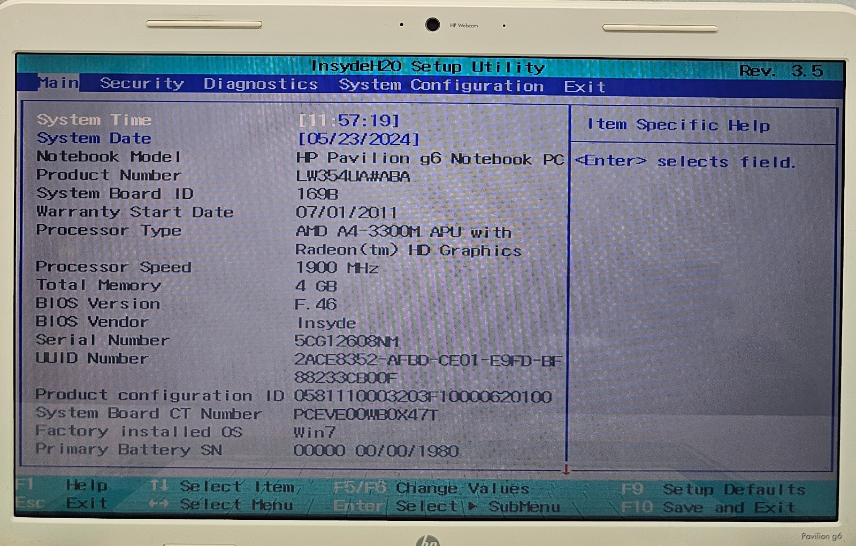Click the 5CG12608NM serial number value

[347, 341]
